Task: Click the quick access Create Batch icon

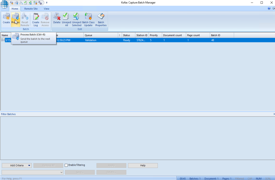Action: coord(12,3)
